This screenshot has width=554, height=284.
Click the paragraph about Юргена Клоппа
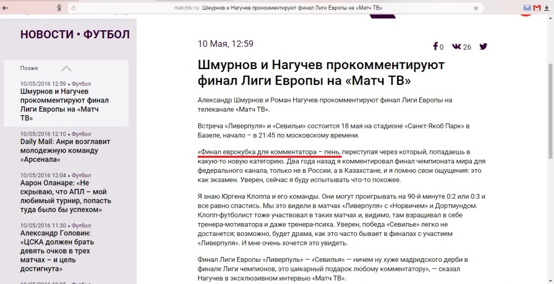(341, 219)
